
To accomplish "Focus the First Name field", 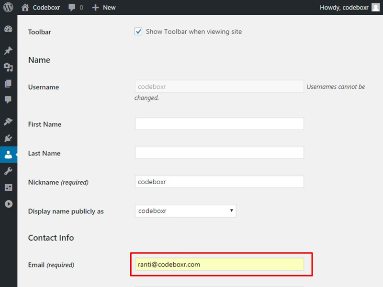I will click(219, 123).
